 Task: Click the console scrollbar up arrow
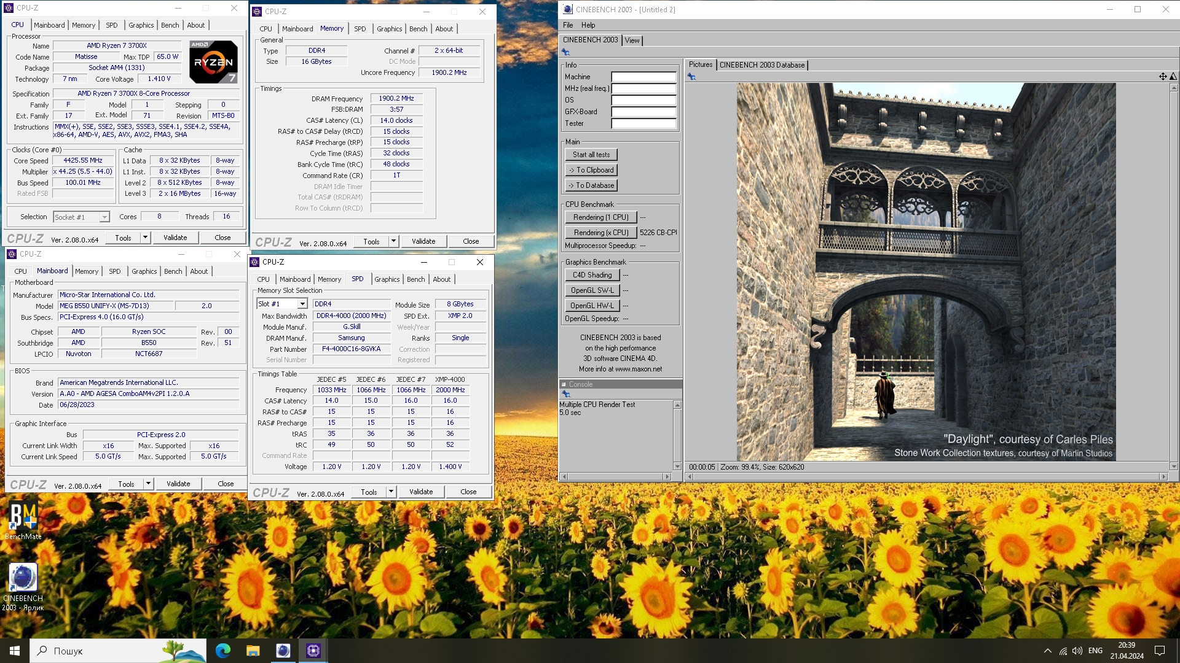click(677, 405)
